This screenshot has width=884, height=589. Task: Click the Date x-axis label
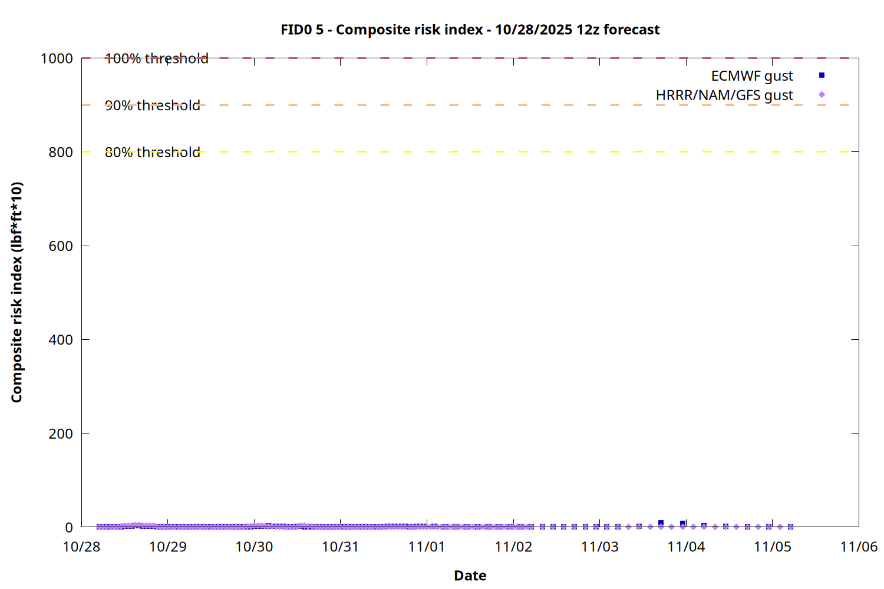(470, 575)
